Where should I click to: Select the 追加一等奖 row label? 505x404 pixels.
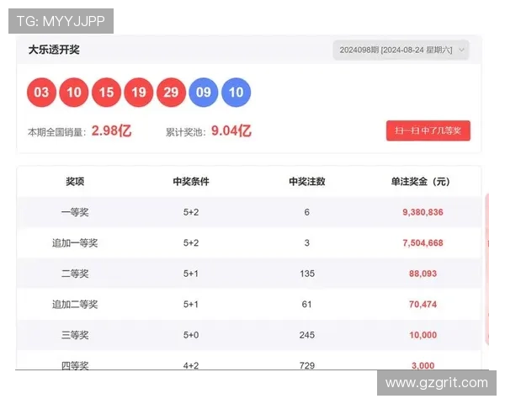pyautogui.click(x=75, y=242)
